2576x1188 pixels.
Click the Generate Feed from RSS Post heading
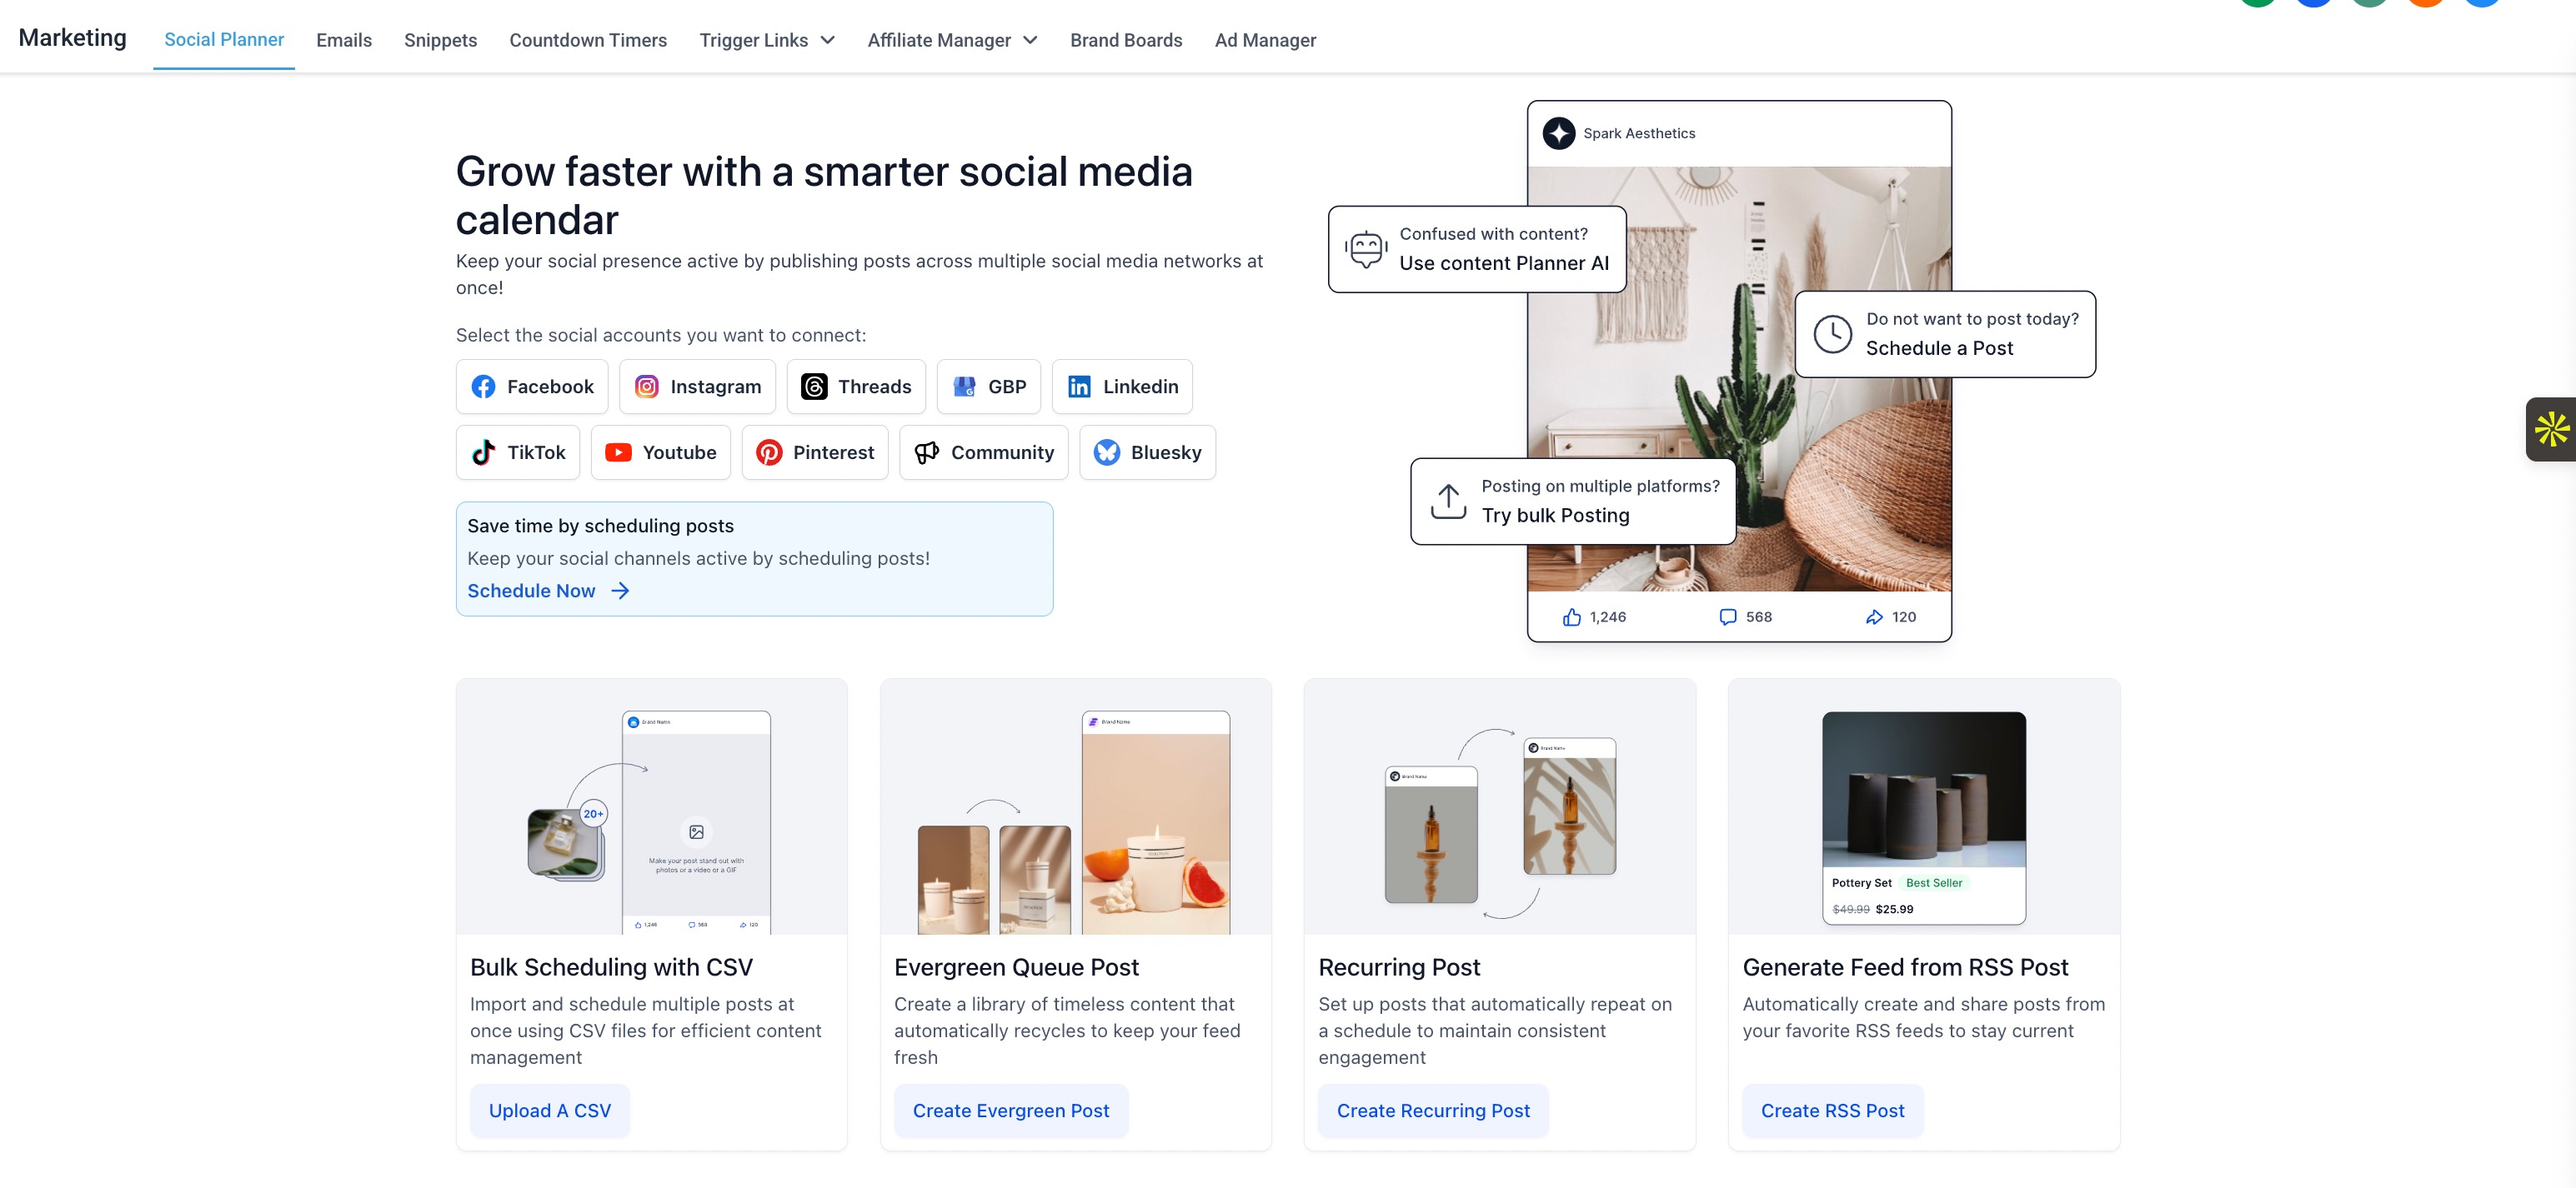(1905, 967)
